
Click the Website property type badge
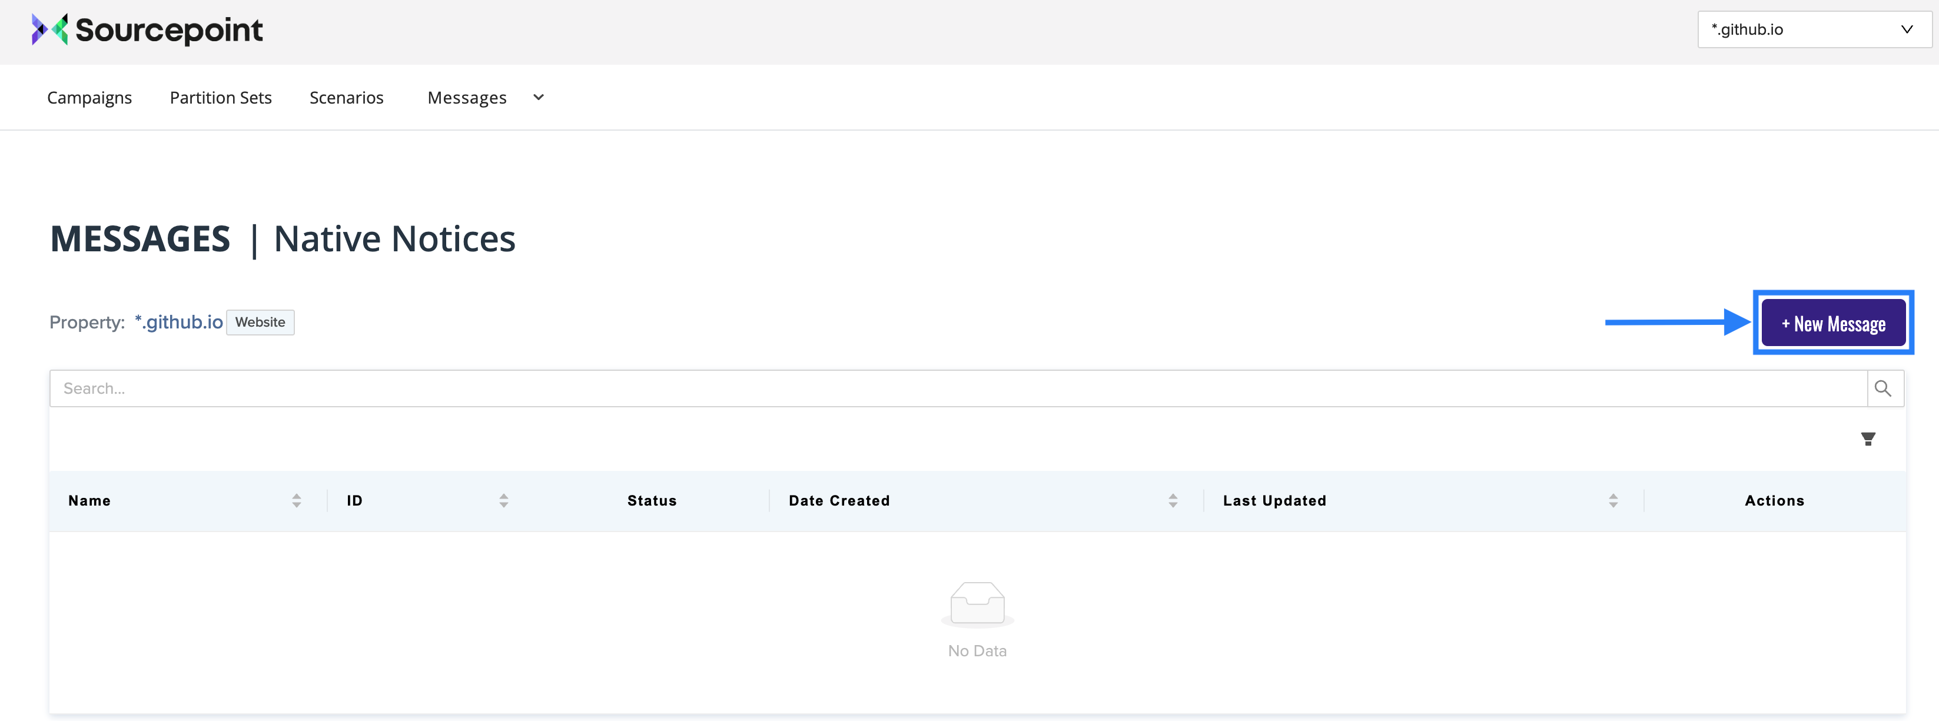point(260,321)
